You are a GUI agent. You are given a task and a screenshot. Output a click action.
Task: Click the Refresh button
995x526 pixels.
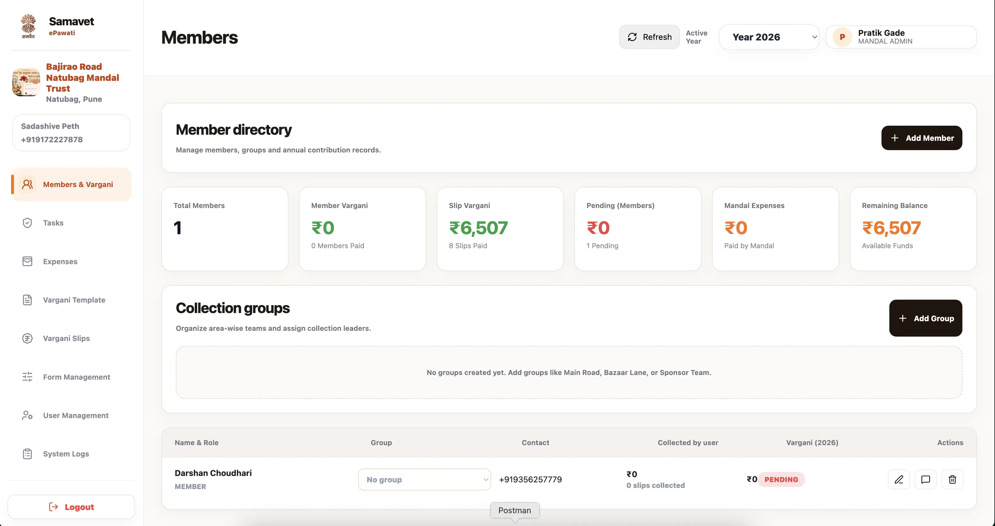pos(649,37)
